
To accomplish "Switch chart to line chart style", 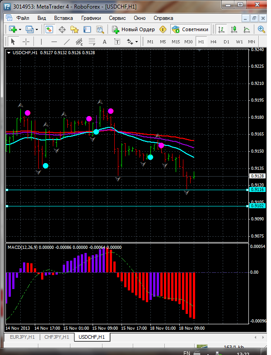I will coord(246,29).
